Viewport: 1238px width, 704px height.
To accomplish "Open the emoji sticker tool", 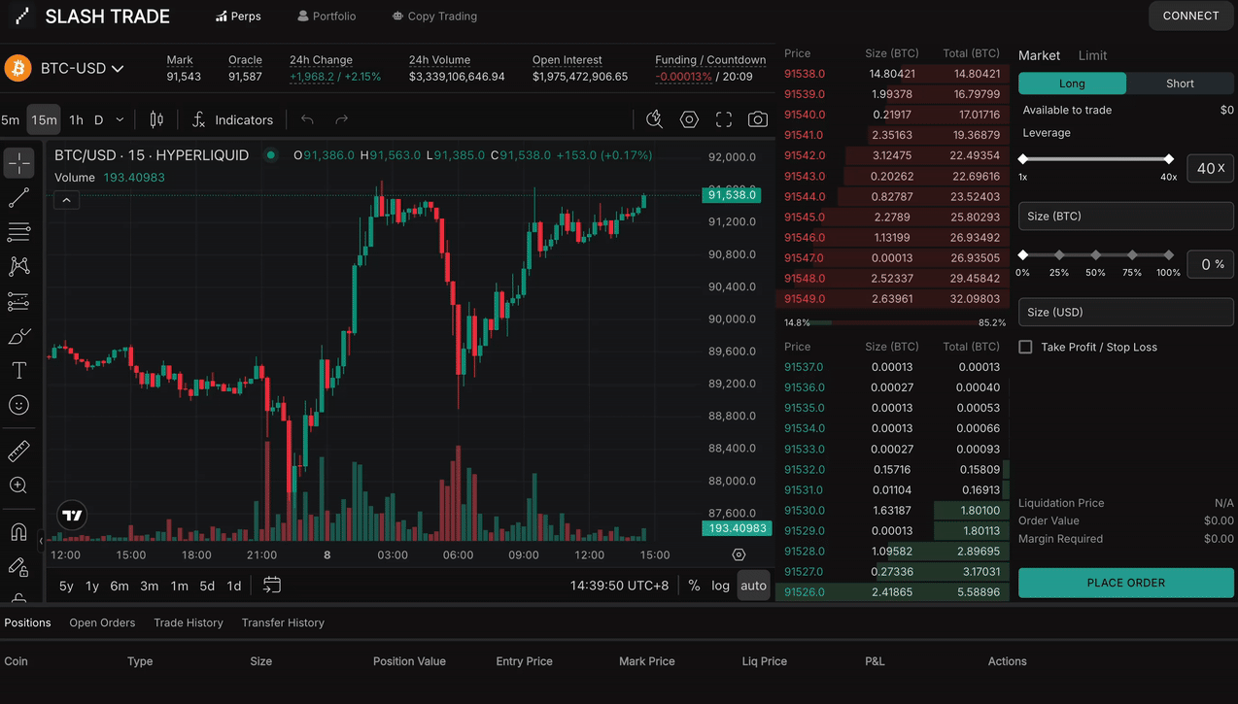I will pyautogui.click(x=18, y=406).
